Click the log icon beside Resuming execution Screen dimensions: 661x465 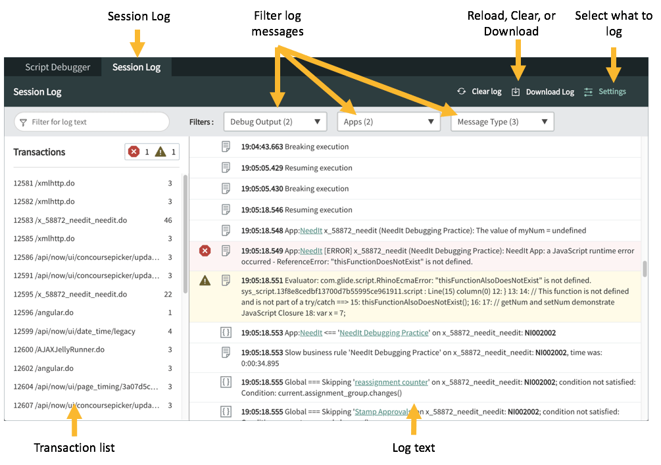226,167
